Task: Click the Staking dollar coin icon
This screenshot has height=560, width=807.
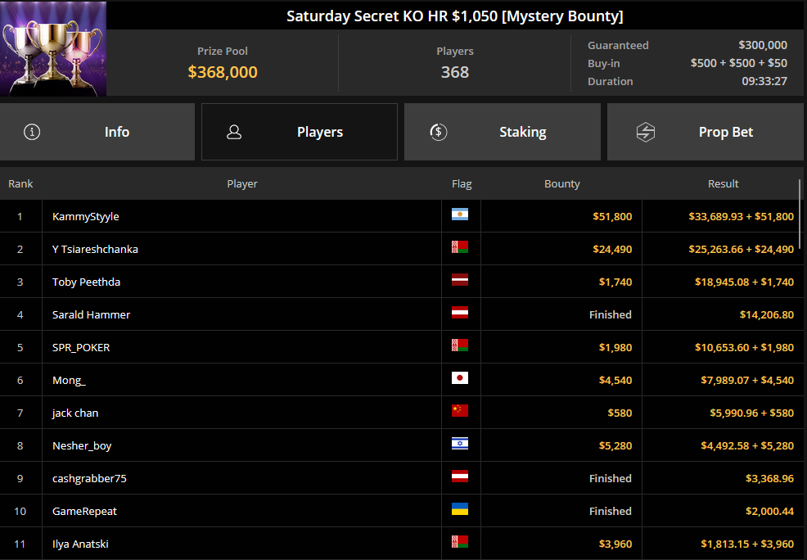Action: [x=439, y=132]
